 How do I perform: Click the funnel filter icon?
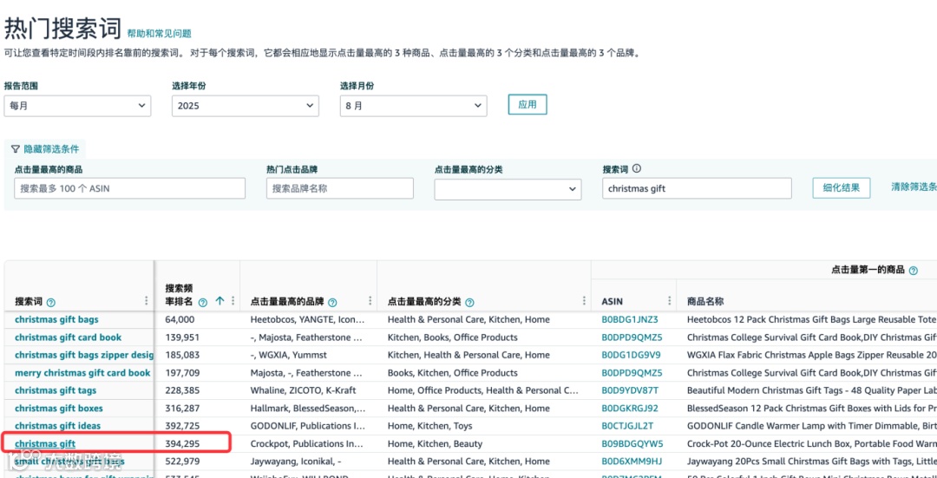click(15, 148)
